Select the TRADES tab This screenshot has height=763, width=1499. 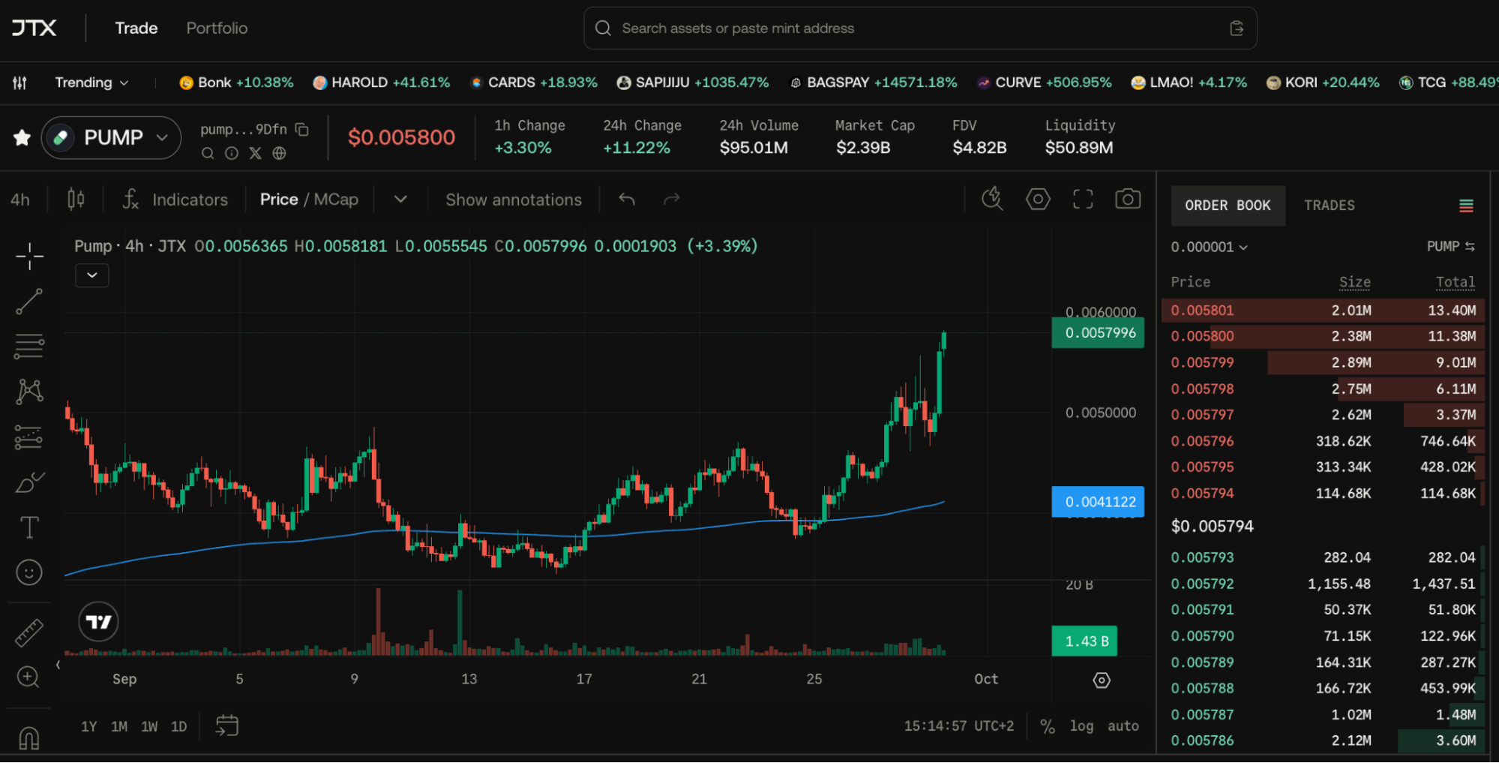[x=1330, y=206]
